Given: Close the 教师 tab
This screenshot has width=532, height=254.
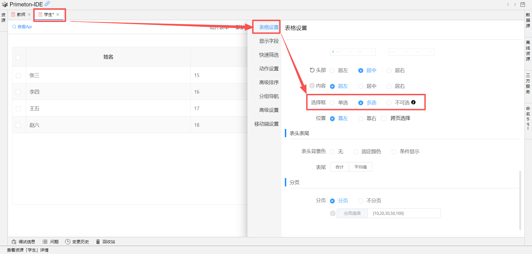Looking at the screenshot, I should click(x=29, y=15).
